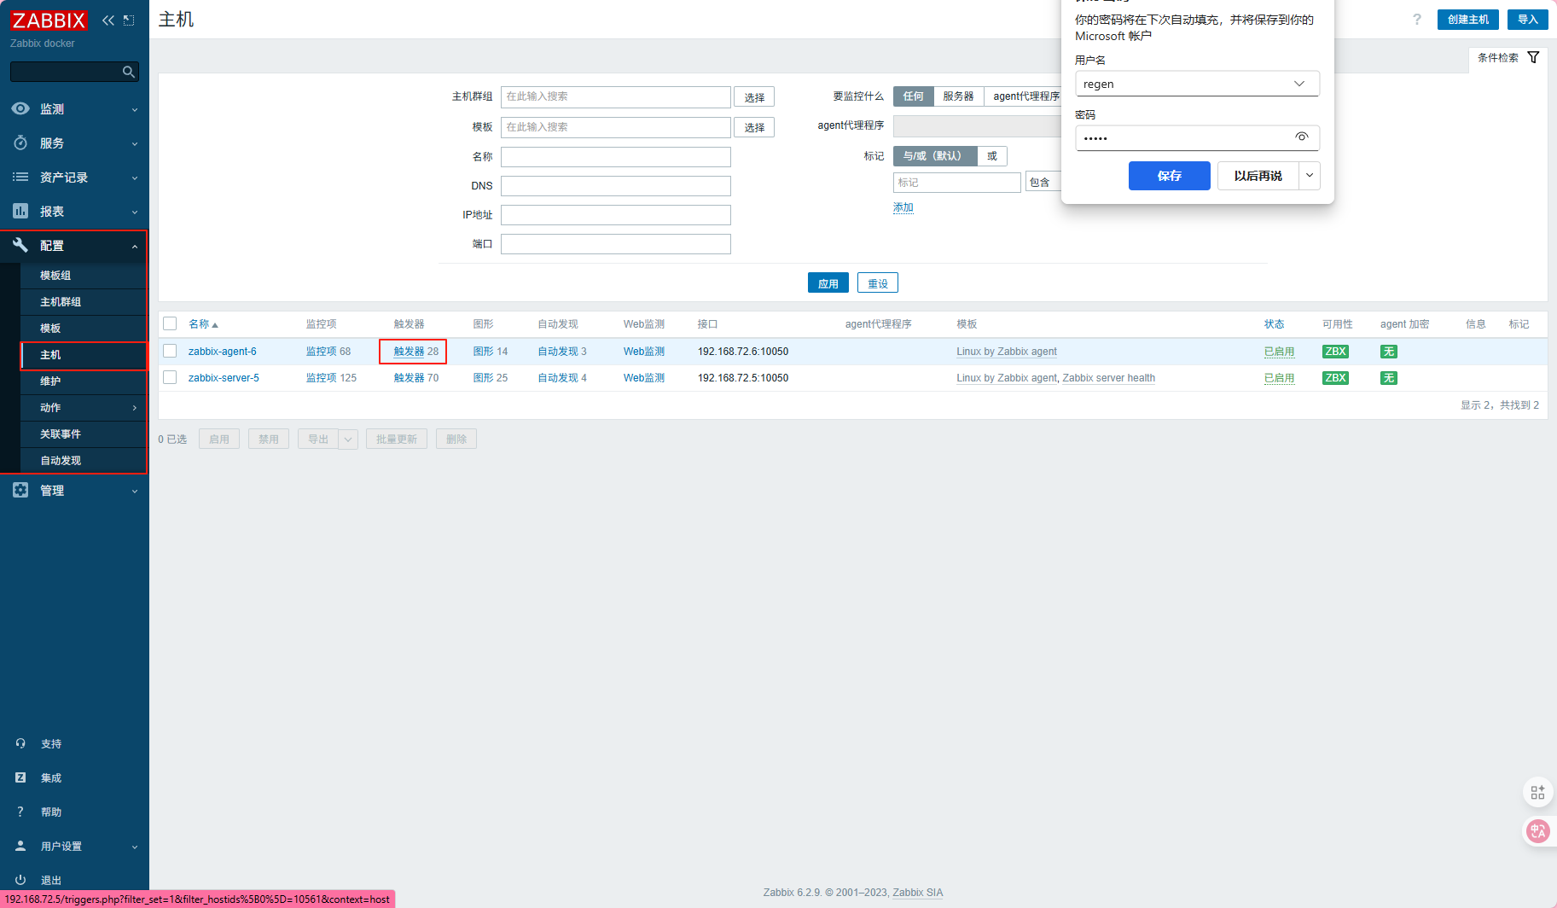Click the 报表 reports chart icon
The height and width of the screenshot is (908, 1557).
point(20,211)
